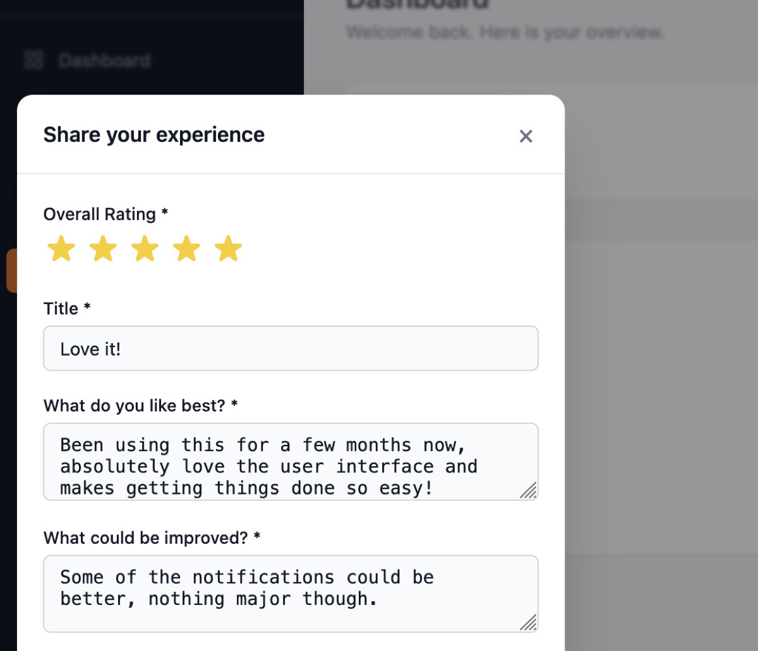Select the first star in Overall Rating
The width and height of the screenshot is (758, 651).
coord(61,248)
